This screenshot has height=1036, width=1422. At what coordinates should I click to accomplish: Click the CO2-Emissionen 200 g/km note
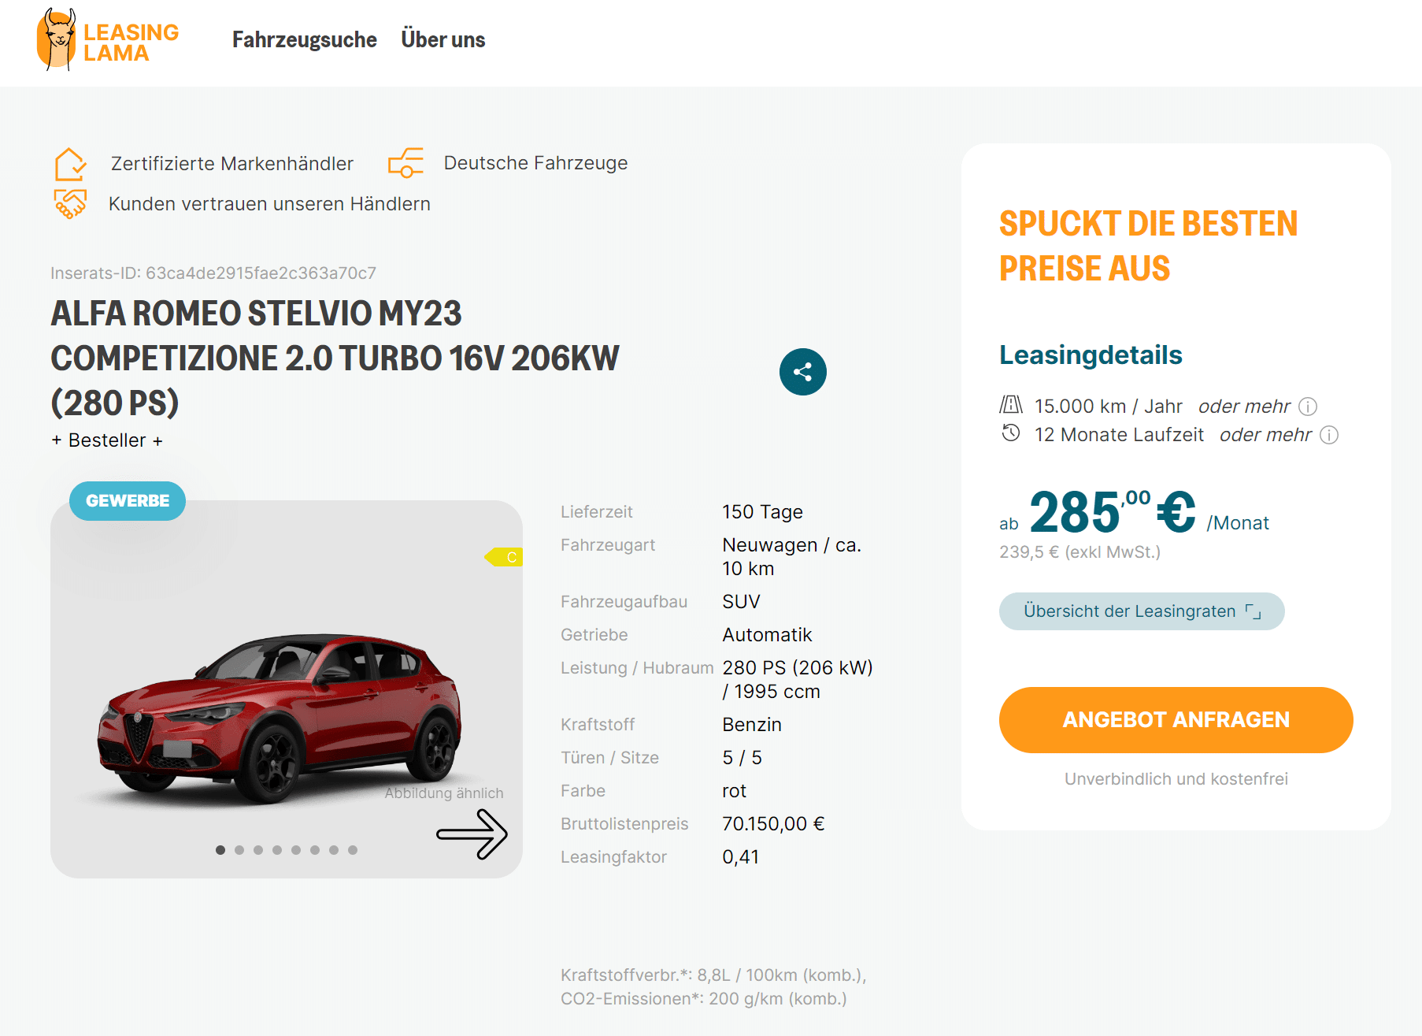pyautogui.click(x=703, y=999)
